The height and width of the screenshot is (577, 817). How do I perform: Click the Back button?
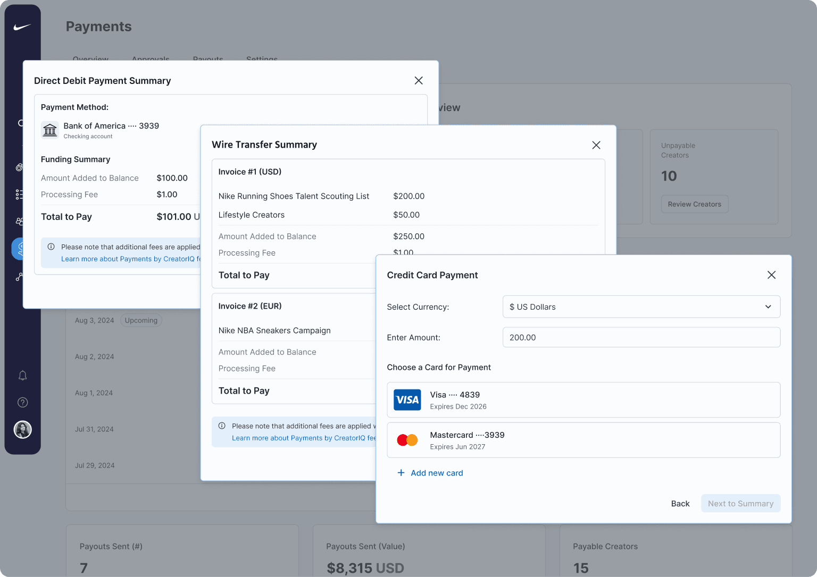(x=680, y=504)
